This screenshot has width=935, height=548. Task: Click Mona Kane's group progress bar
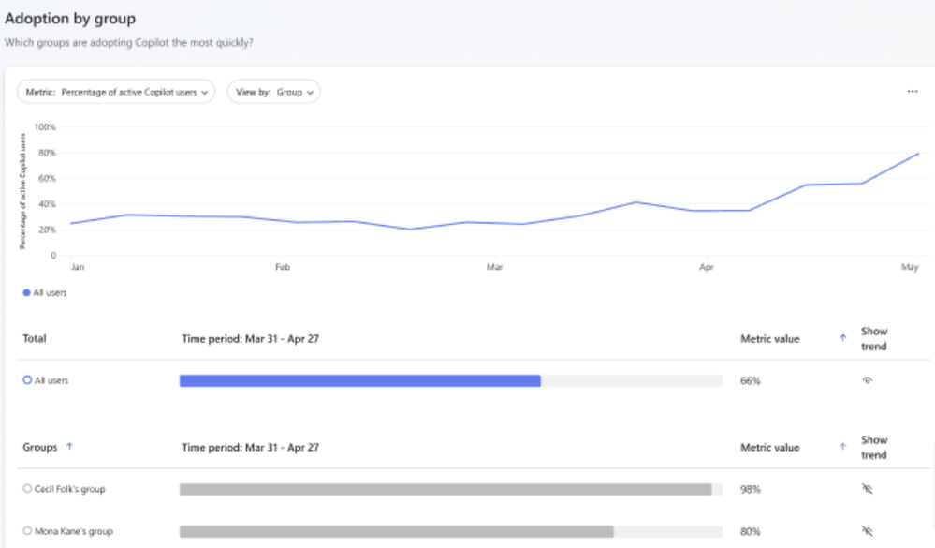tap(396, 531)
